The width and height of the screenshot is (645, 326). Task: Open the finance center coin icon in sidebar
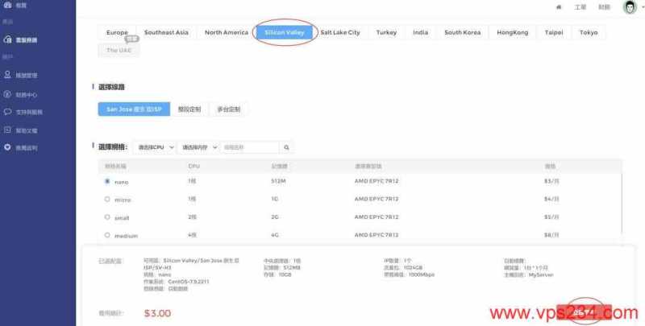7,94
